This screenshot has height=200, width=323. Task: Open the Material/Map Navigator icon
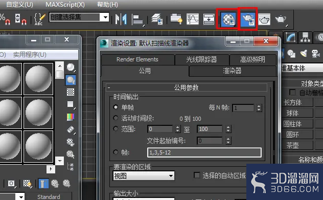[71, 167]
